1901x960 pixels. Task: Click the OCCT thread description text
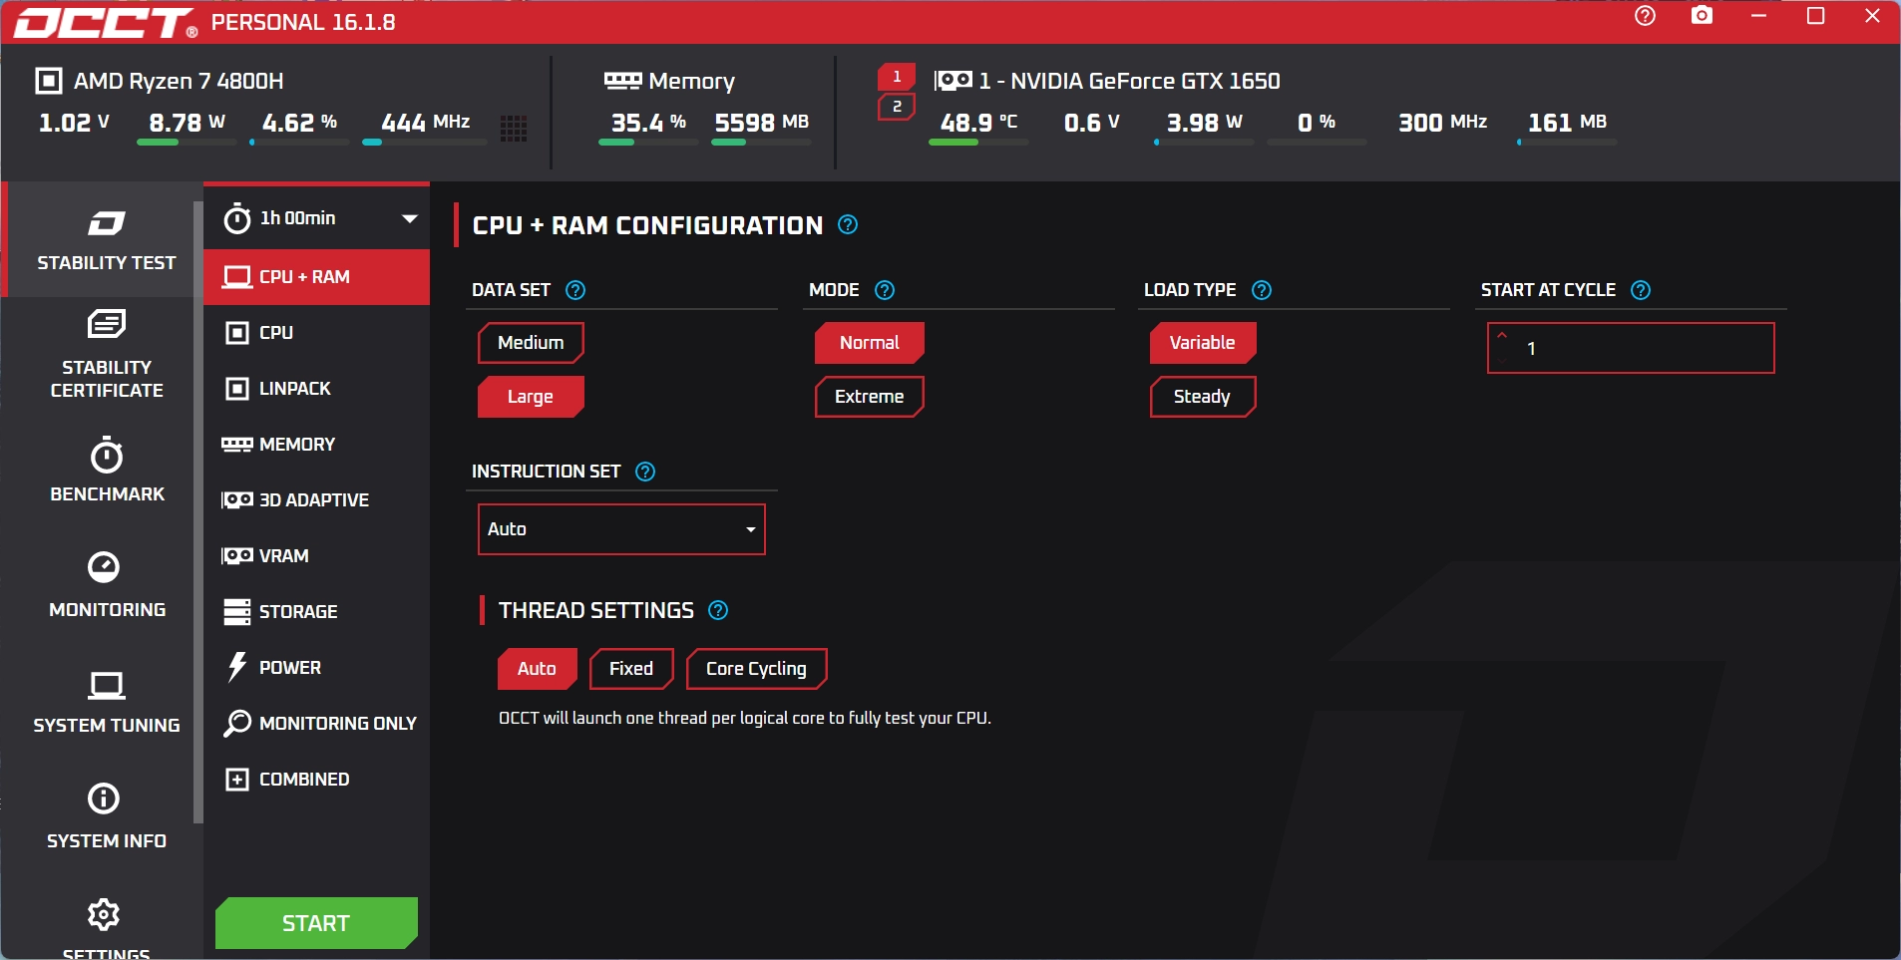[745, 718]
